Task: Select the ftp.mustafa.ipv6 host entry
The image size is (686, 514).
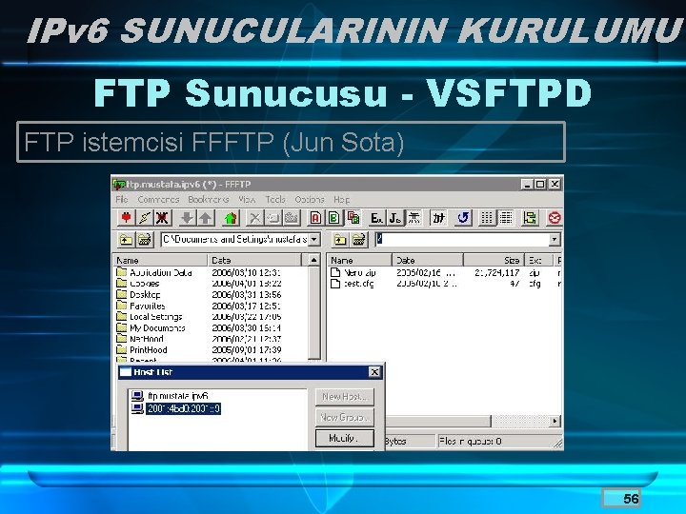Action: [x=178, y=396]
